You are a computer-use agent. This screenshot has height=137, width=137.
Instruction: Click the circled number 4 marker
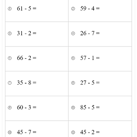click(x=73, y=34)
